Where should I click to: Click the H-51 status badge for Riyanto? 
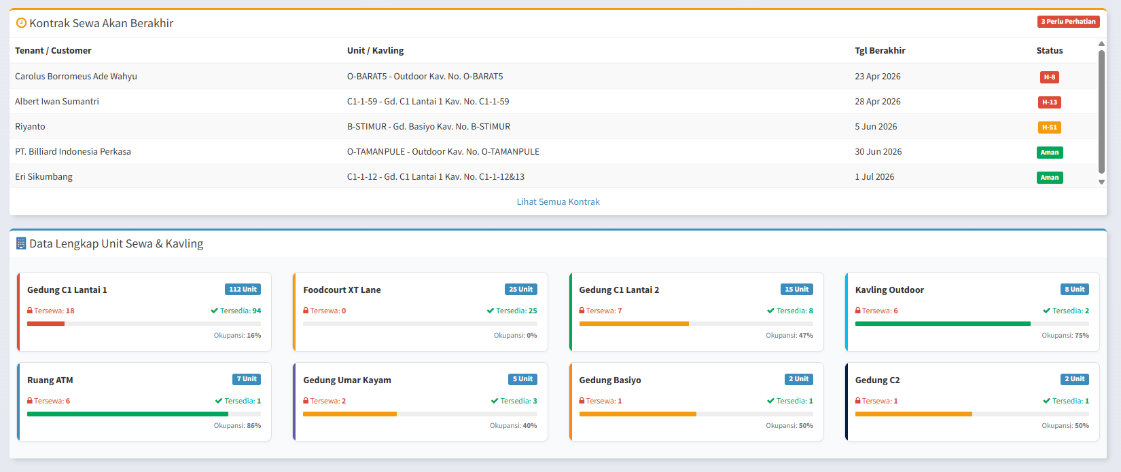(1049, 127)
